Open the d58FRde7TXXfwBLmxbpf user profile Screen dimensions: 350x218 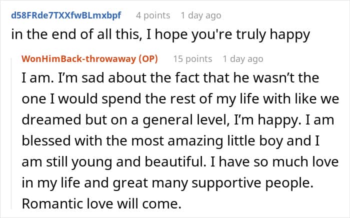pyautogui.click(x=66, y=15)
